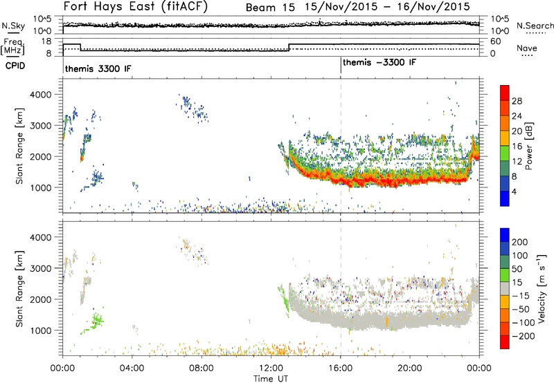
Task: Click the blue bottom of the power colorbar
Action: tap(505, 198)
